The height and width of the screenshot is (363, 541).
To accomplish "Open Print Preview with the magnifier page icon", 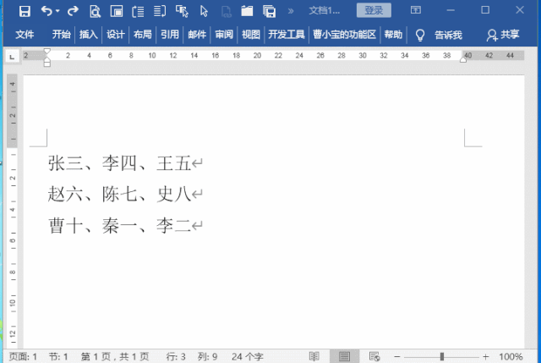I will [95, 11].
